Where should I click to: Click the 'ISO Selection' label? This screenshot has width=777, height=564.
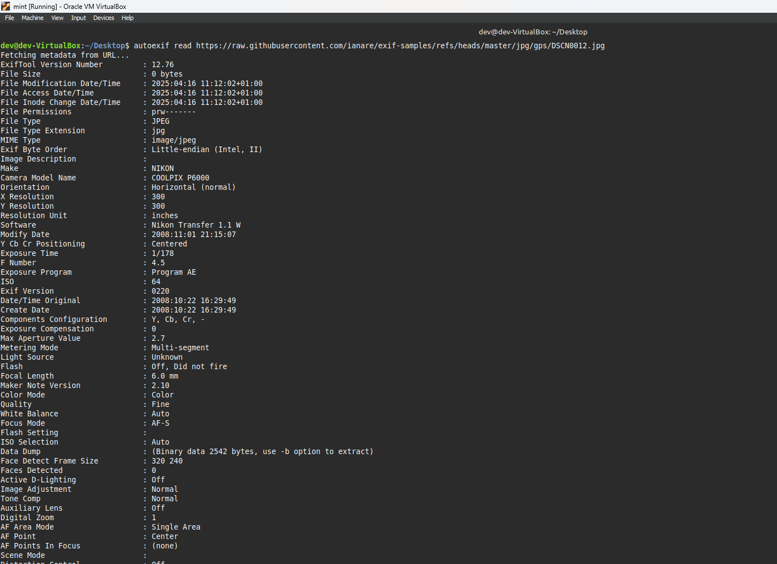pyautogui.click(x=29, y=442)
